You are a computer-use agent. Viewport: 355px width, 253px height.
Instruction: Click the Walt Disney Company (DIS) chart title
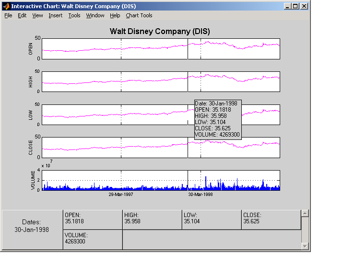[160, 31]
